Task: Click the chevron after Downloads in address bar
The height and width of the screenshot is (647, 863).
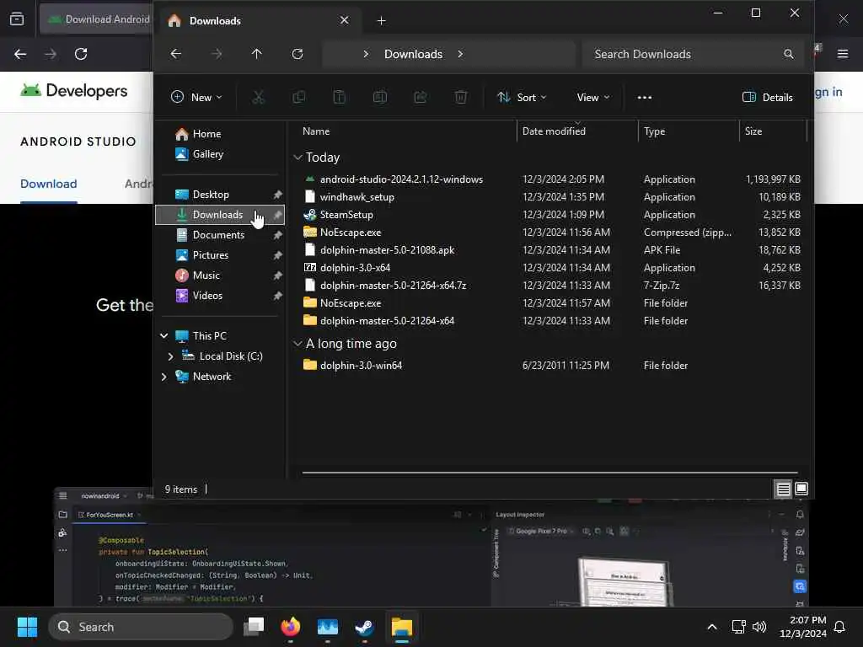Action: tap(460, 54)
